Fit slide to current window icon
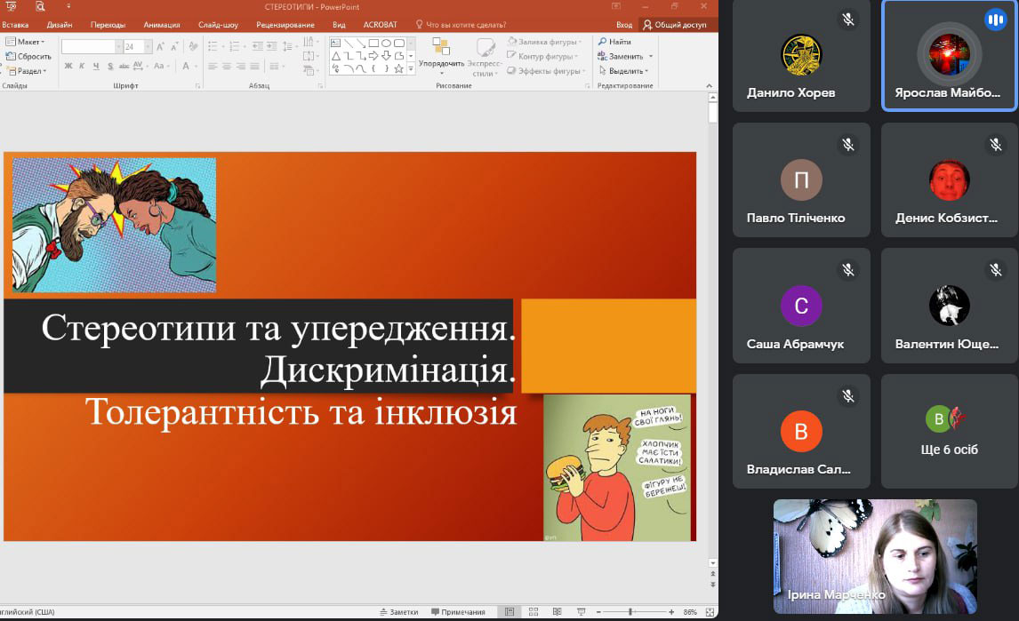The image size is (1019, 621). point(710,612)
